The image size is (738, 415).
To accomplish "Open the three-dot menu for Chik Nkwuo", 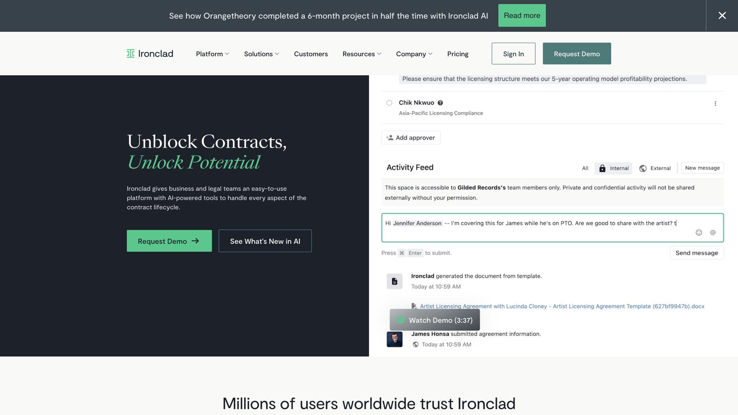I will point(715,103).
